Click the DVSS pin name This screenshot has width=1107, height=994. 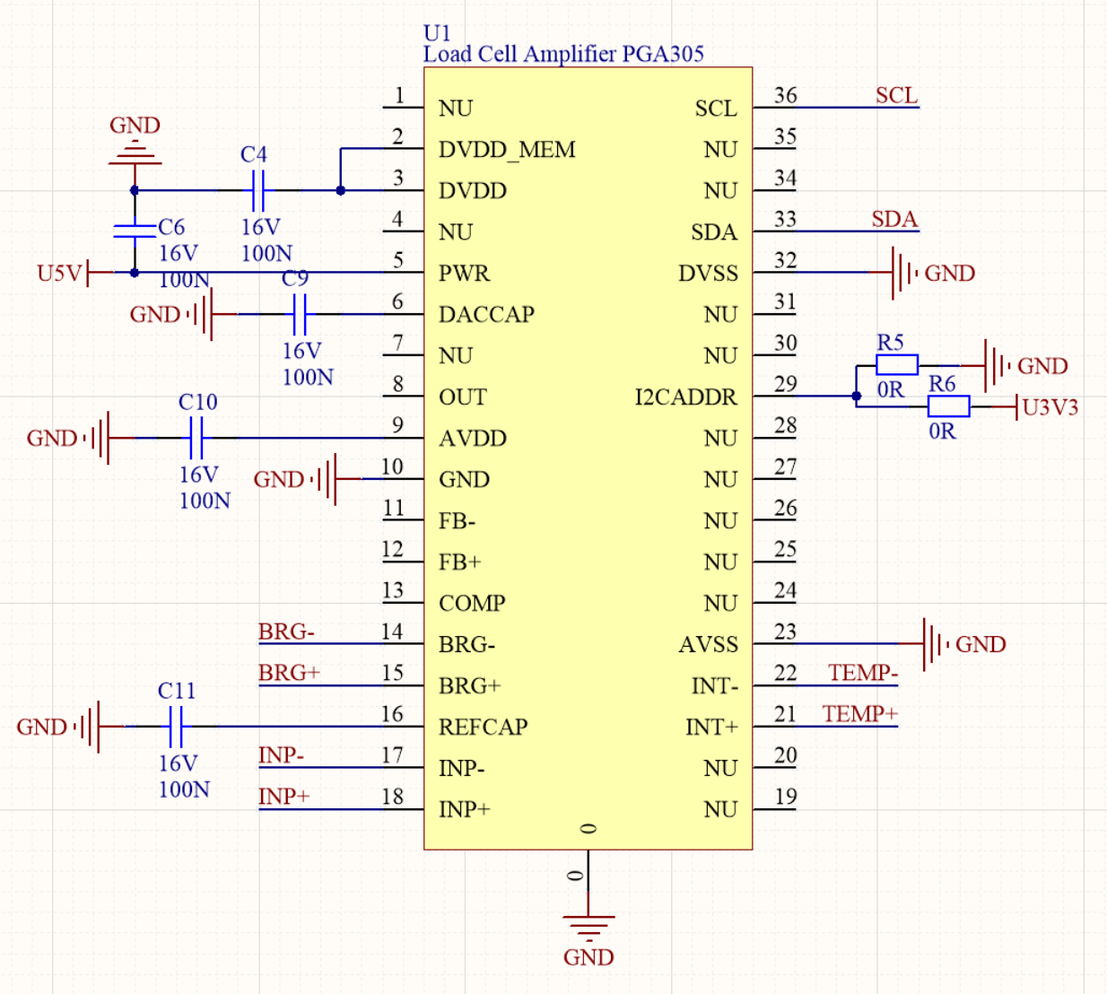tap(708, 273)
